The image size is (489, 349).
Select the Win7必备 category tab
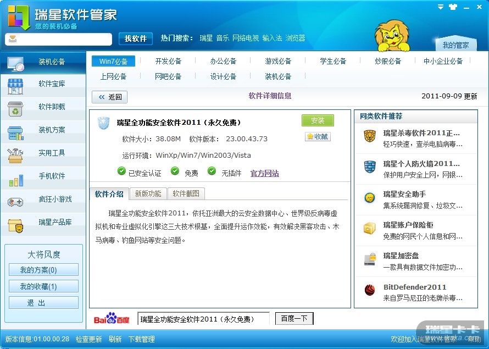(x=114, y=61)
